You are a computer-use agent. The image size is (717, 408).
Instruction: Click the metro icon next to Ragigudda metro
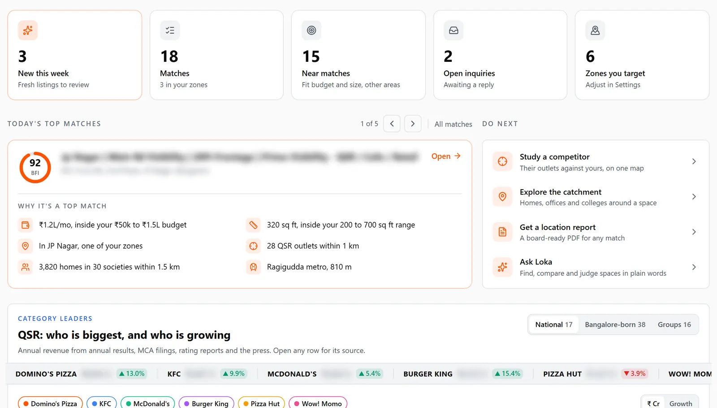point(253,267)
